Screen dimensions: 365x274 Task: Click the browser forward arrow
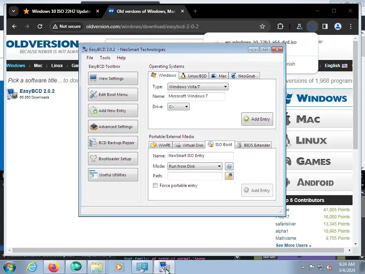coord(27,26)
